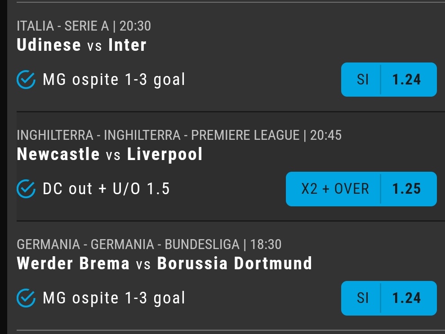Click MG ospite 1-3 goal under Udinese match

click(114, 80)
